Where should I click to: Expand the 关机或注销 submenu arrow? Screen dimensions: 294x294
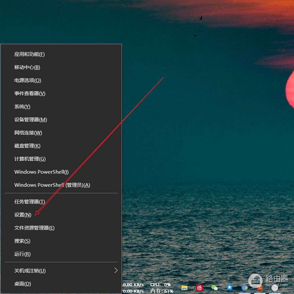(115, 270)
